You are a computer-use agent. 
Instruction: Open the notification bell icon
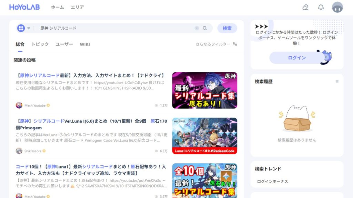point(321,7)
